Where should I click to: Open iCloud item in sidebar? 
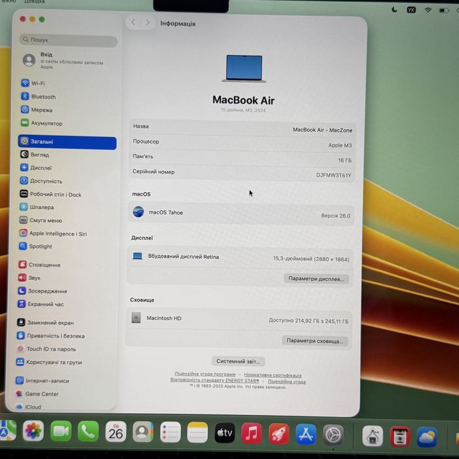(28, 407)
